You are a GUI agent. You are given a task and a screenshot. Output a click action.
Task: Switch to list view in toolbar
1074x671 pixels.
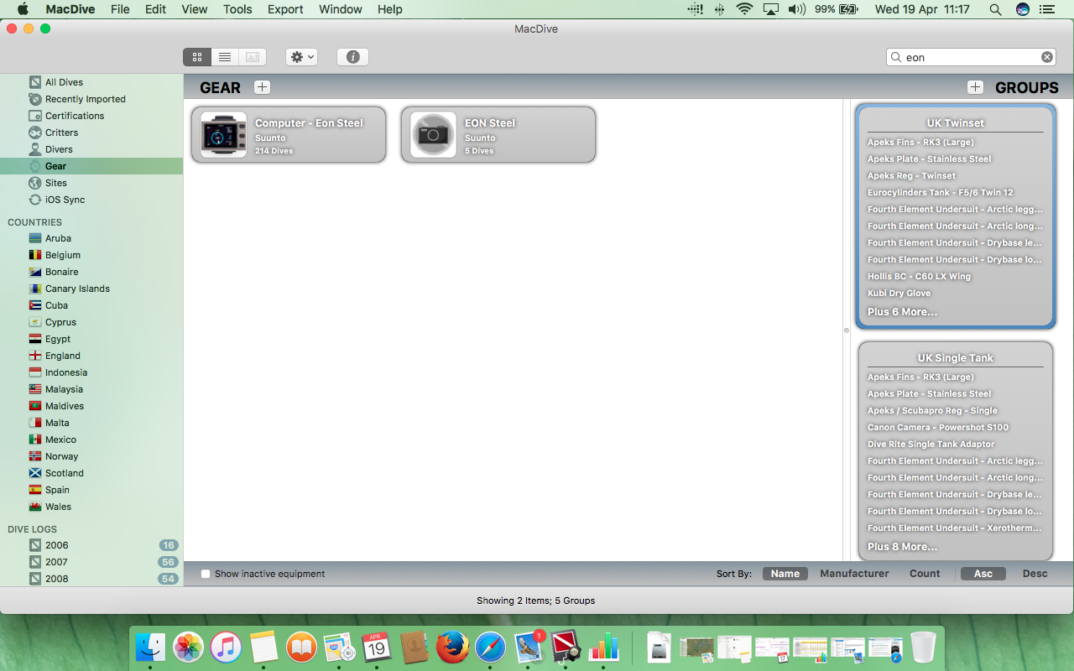tap(225, 57)
